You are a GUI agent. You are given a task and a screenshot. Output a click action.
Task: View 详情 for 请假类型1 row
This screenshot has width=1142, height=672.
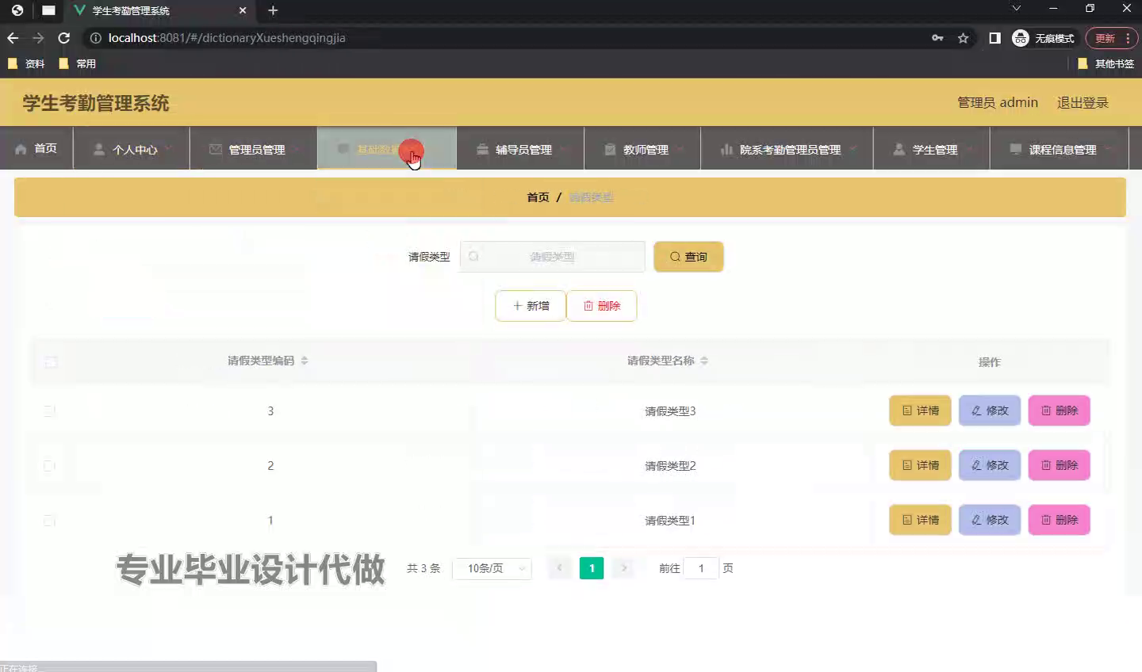tap(920, 520)
